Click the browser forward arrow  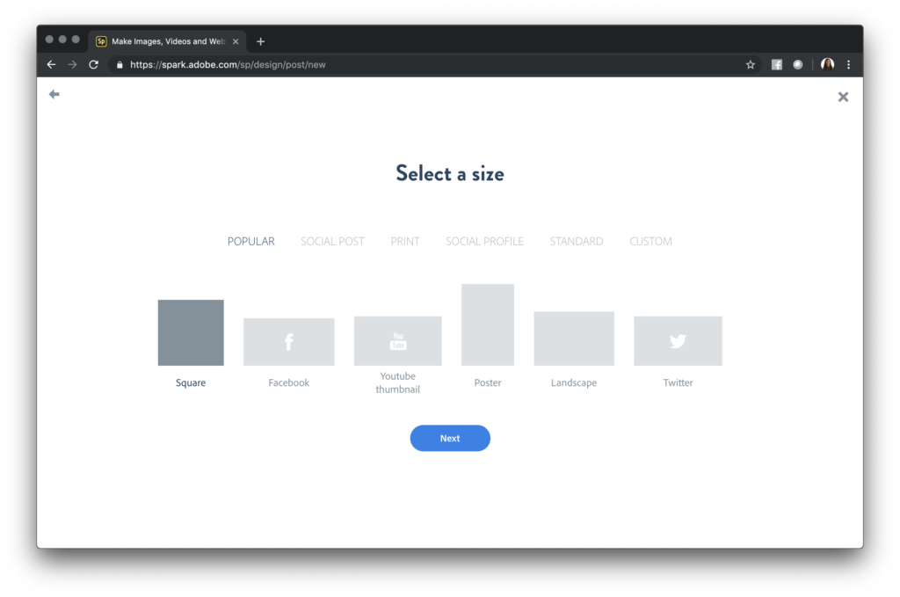[72, 65]
